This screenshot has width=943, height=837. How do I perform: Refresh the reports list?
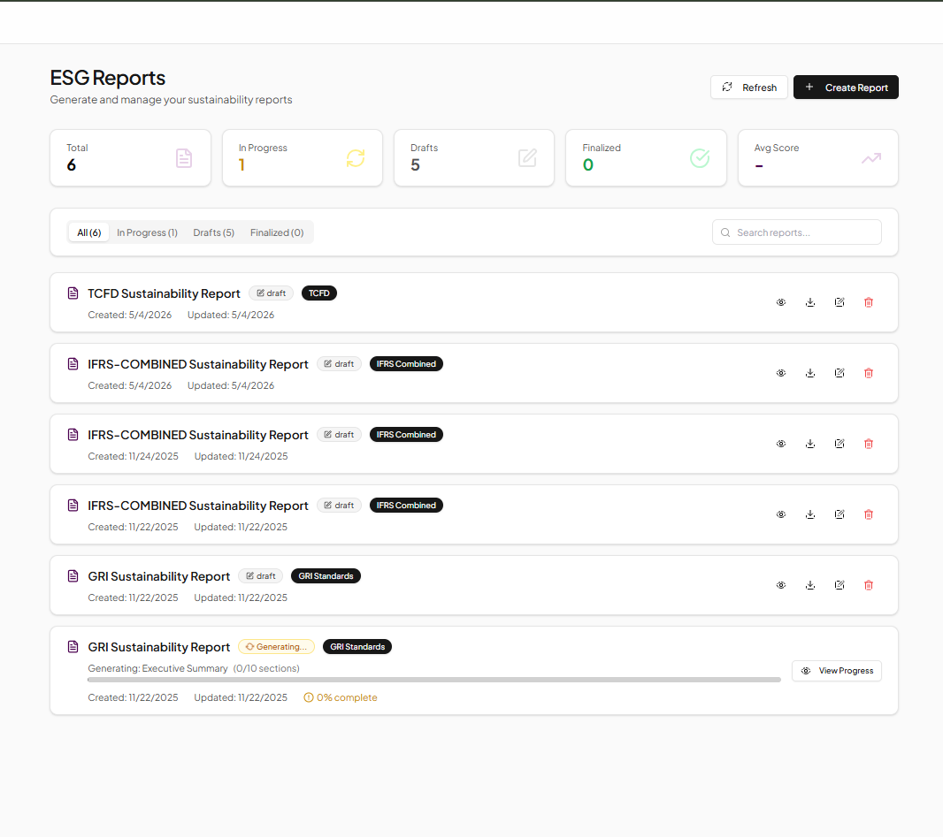pyautogui.click(x=748, y=88)
